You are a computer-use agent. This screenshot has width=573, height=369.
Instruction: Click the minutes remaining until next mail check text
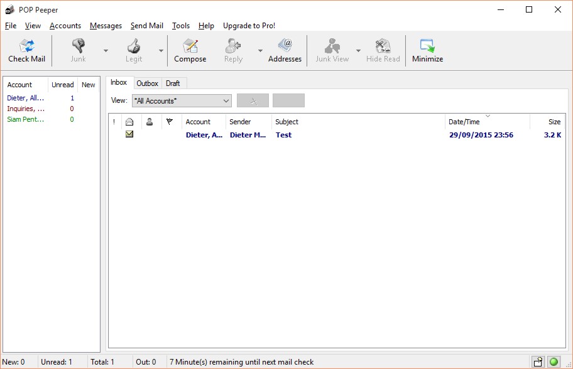point(241,362)
